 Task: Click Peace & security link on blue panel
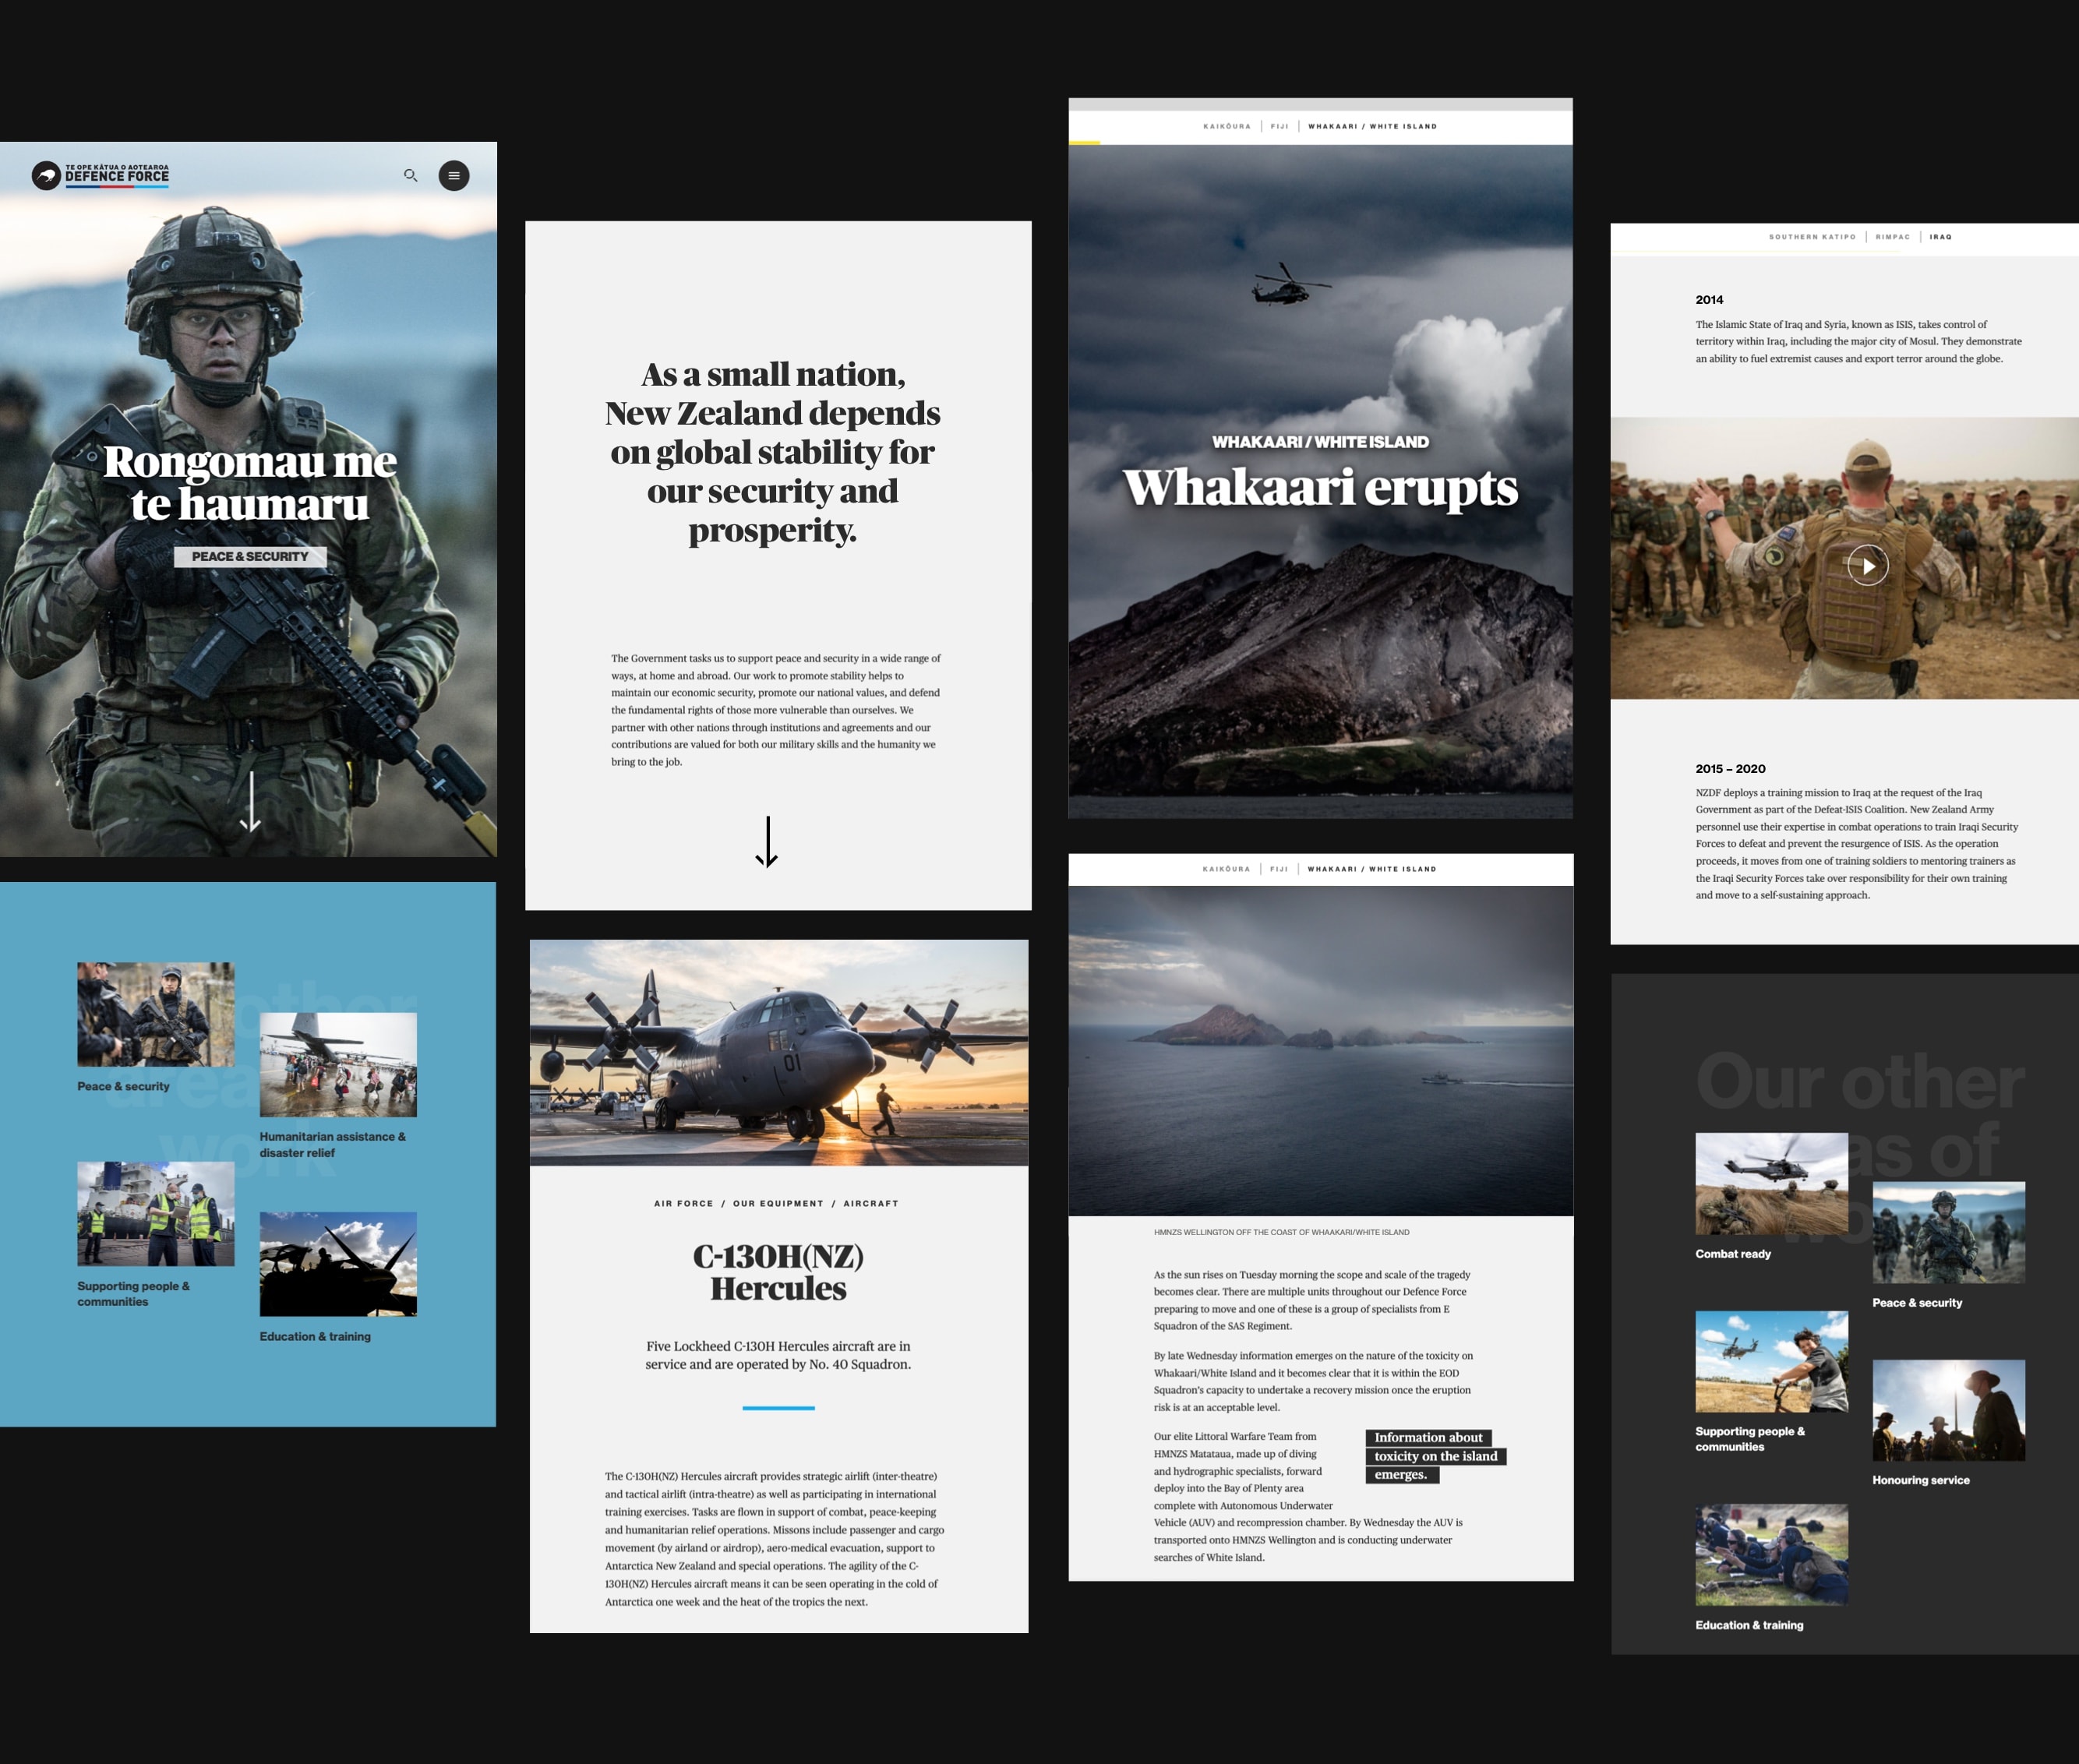point(123,1086)
